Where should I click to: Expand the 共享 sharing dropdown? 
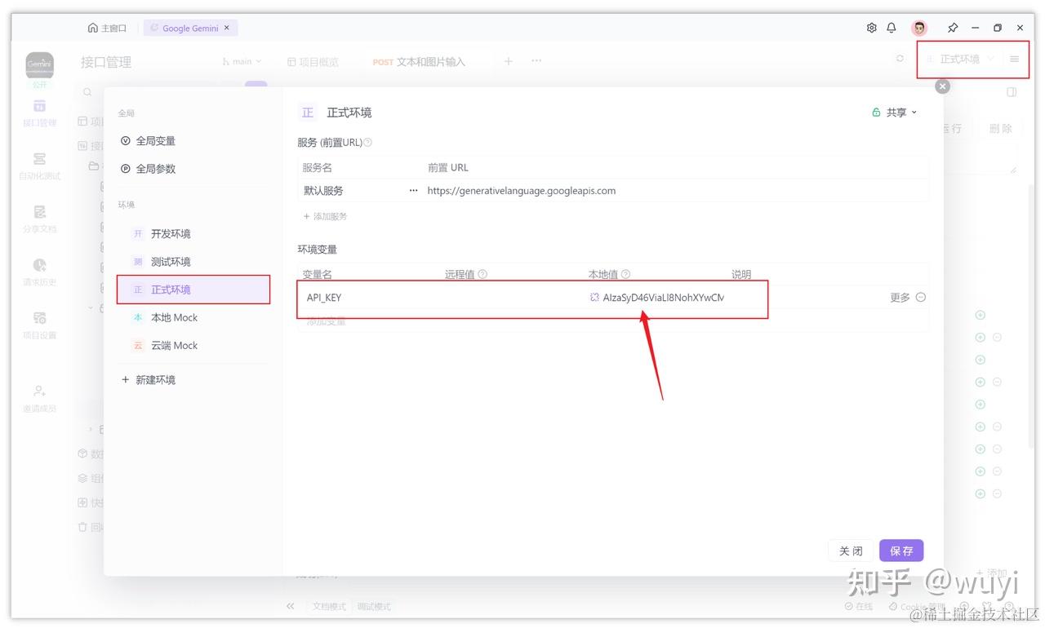[x=895, y=113]
